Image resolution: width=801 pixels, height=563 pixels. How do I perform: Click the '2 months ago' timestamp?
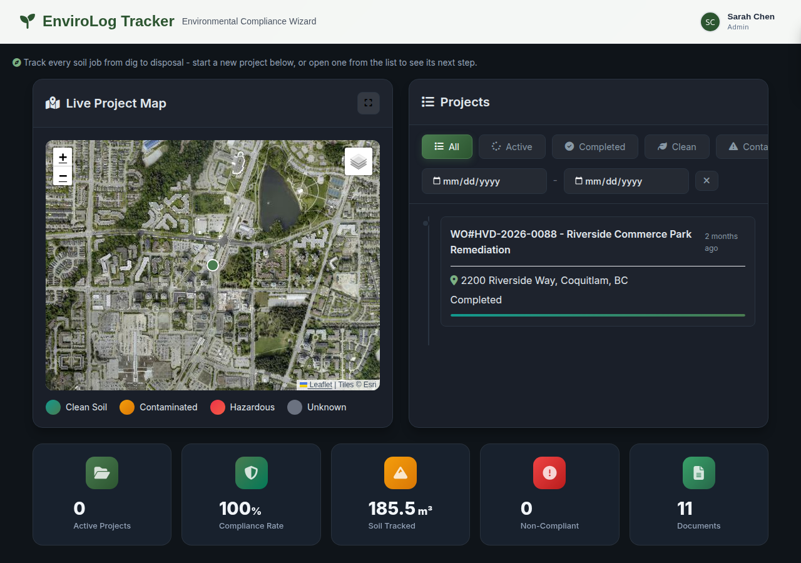click(x=721, y=242)
